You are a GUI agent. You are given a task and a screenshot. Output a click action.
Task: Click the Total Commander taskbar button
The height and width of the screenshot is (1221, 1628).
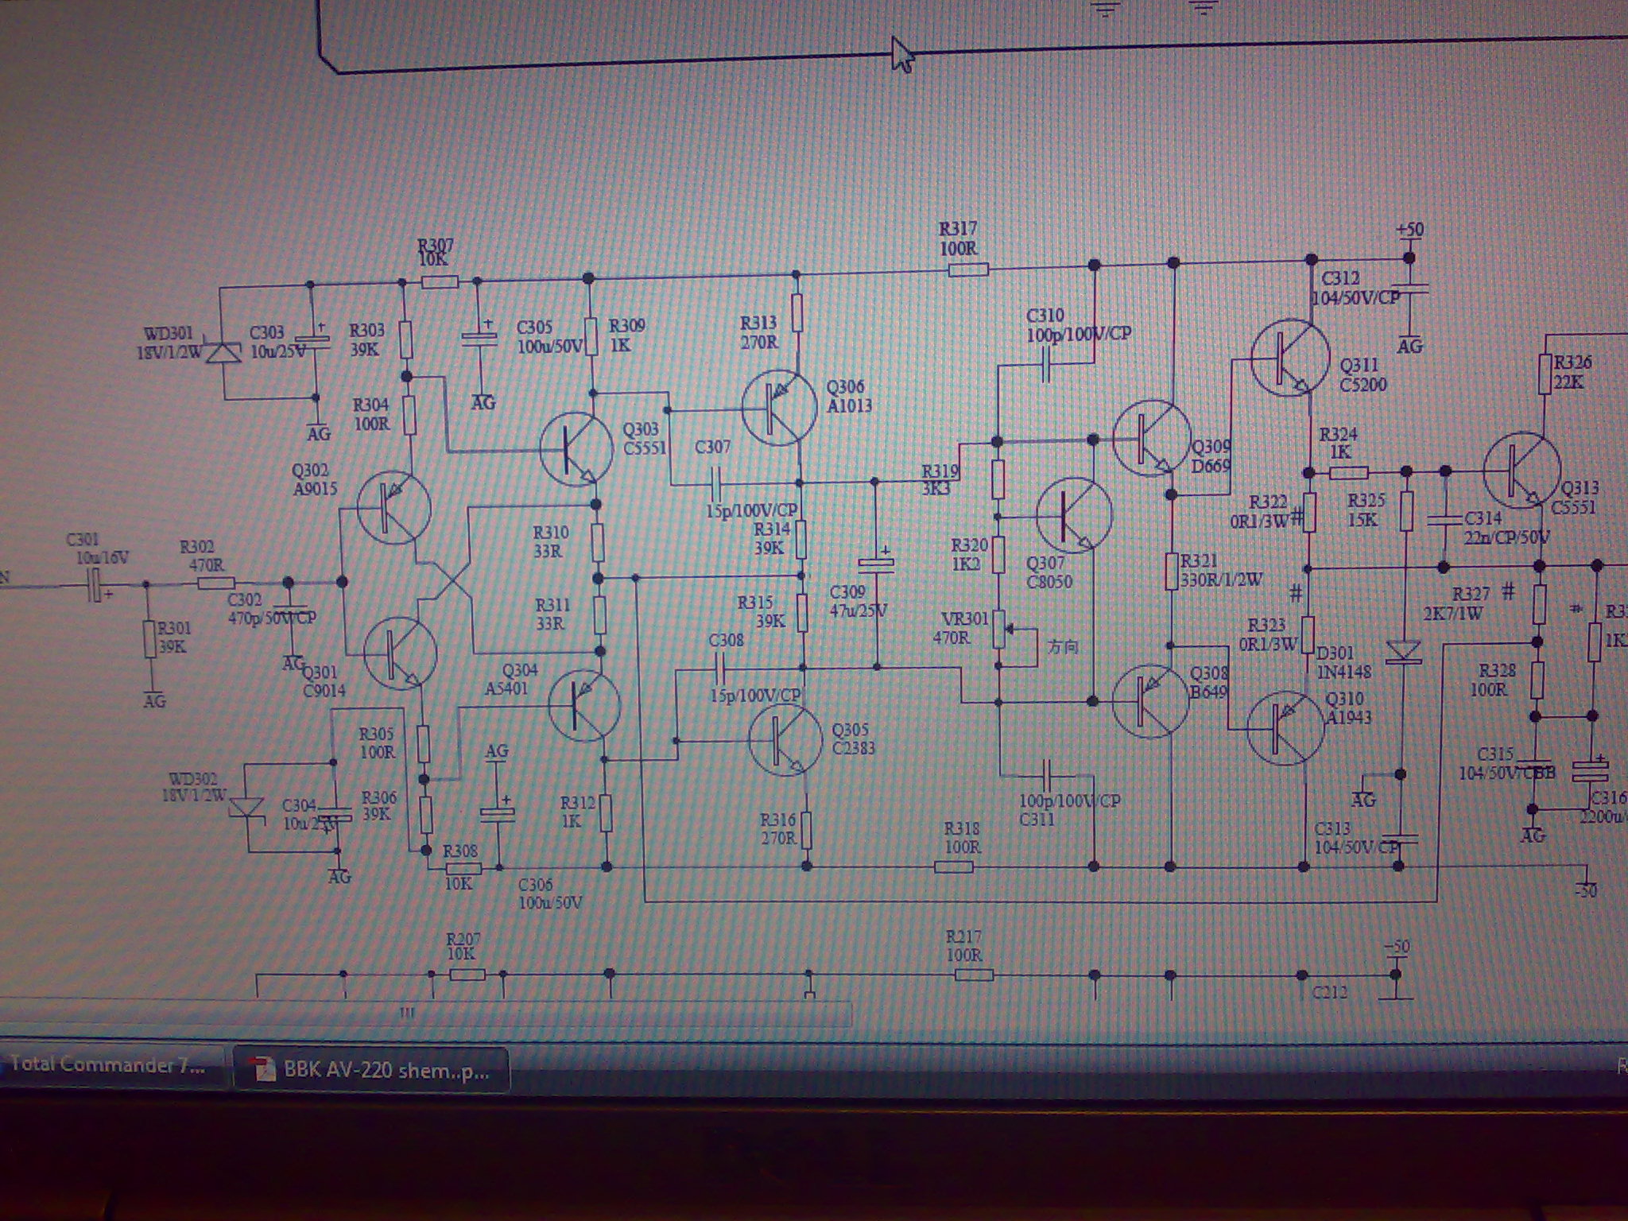107,1064
